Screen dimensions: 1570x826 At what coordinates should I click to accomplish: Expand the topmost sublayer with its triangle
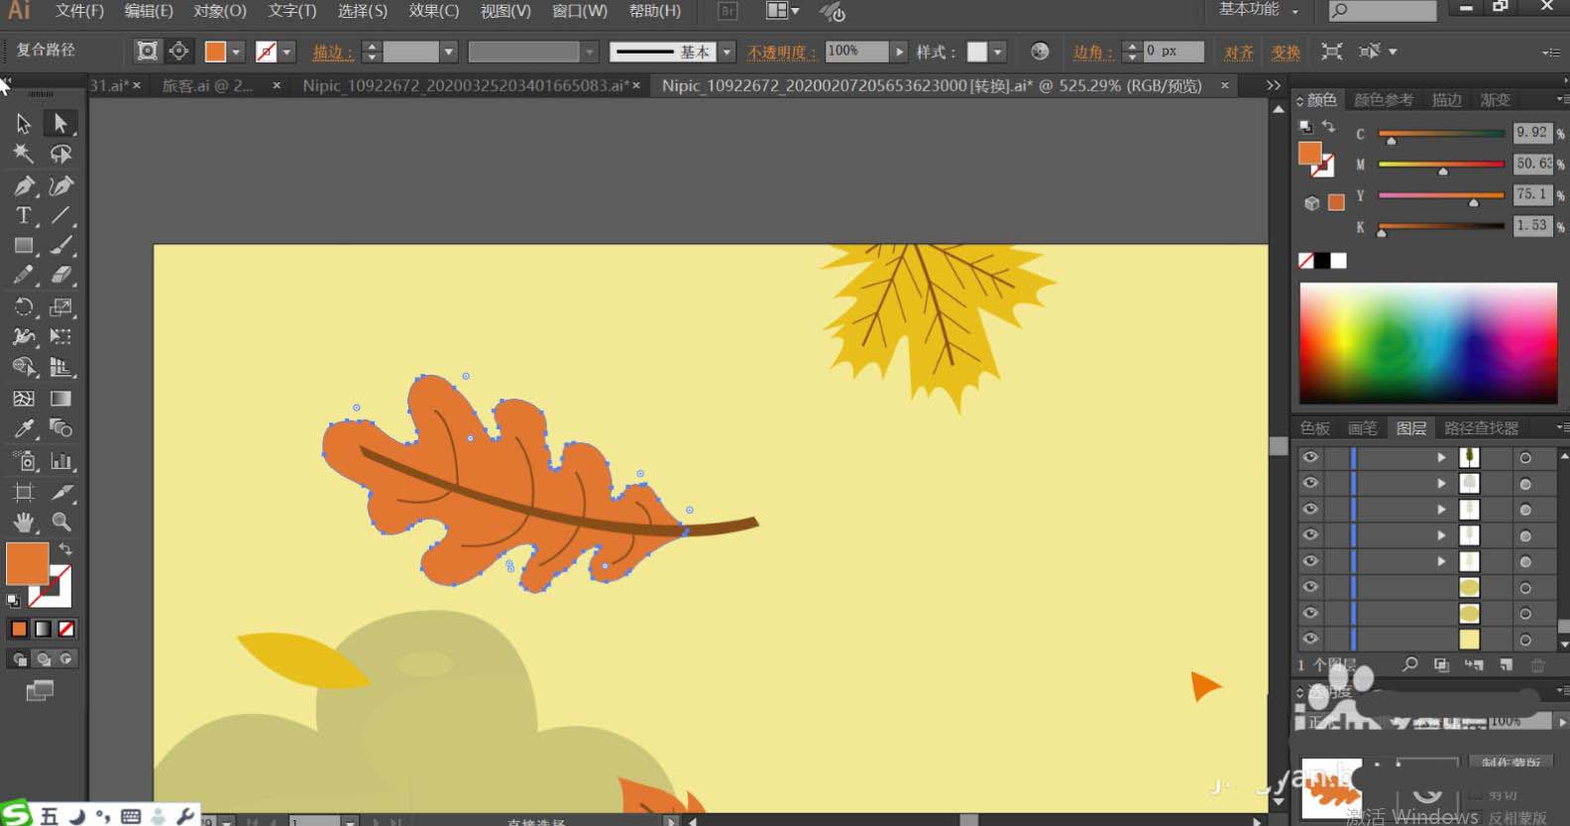pyautogui.click(x=1441, y=457)
